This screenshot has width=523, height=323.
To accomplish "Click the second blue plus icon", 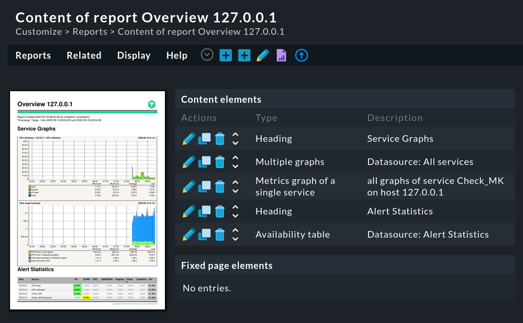I will 244,55.
